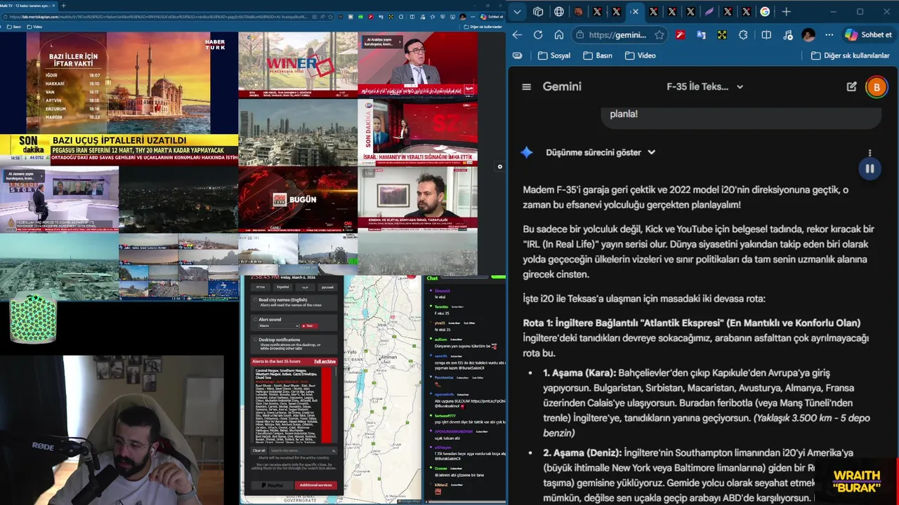Viewport: 899px width, 505px height.
Task: Switch alerts language to русский
Action: [327, 287]
